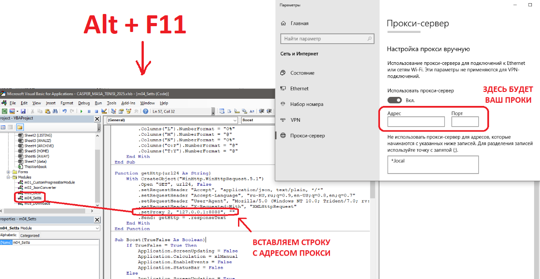The height and width of the screenshot is (279, 540).
Task: Open the (General) object dropdown
Action: (x=234, y=120)
